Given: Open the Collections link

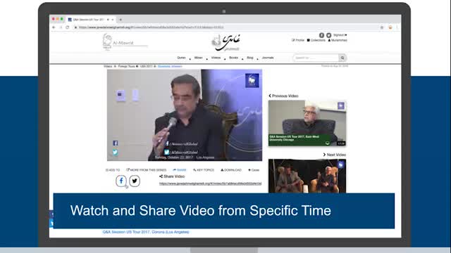Looking at the screenshot, I should [x=316, y=40].
